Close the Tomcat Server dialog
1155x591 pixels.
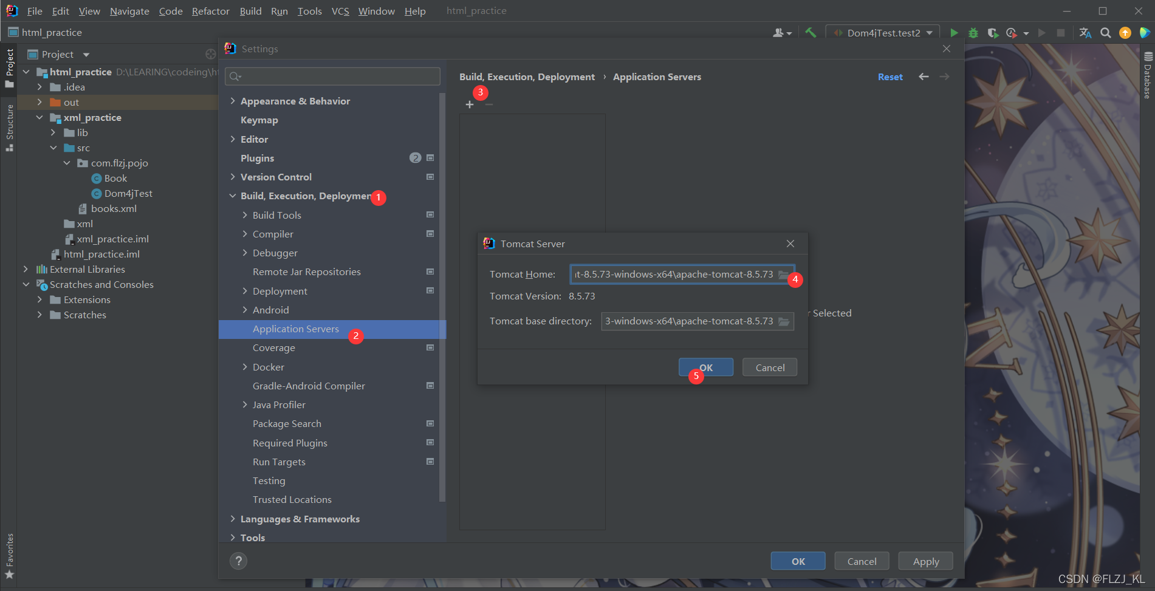tap(790, 244)
